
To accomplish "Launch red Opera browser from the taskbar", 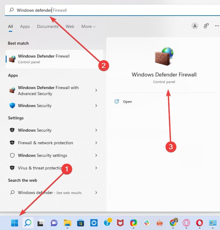I will 199,223.
